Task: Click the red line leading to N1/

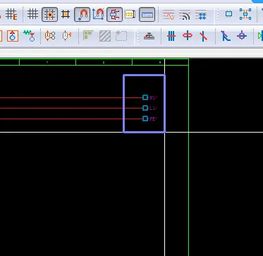Action: point(71,97)
